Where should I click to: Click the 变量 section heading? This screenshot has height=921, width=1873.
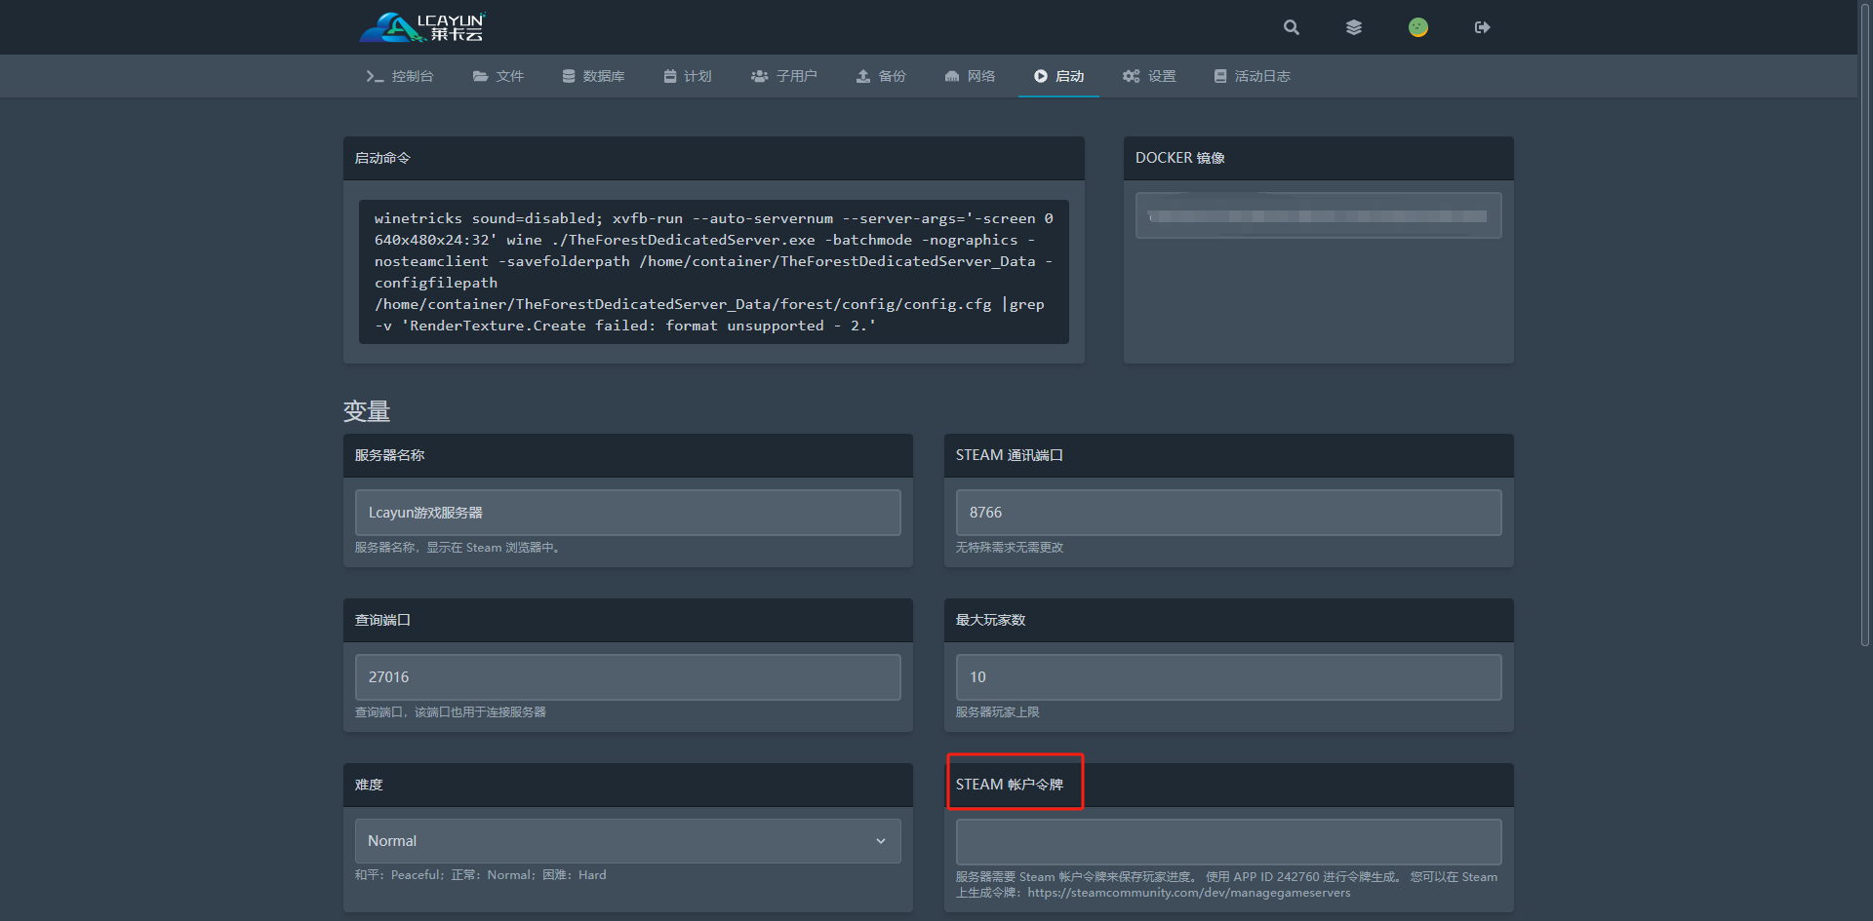(367, 411)
